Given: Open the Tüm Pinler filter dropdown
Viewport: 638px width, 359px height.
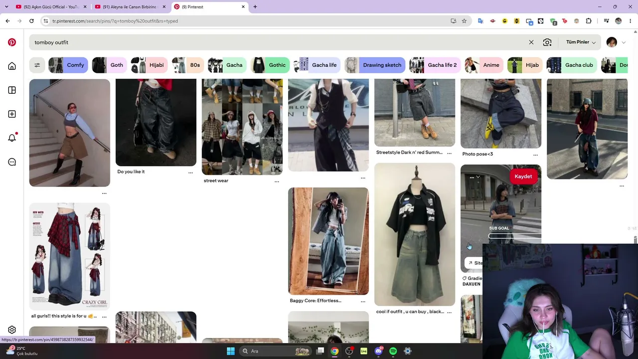Looking at the screenshot, I should [x=581, y=42].
